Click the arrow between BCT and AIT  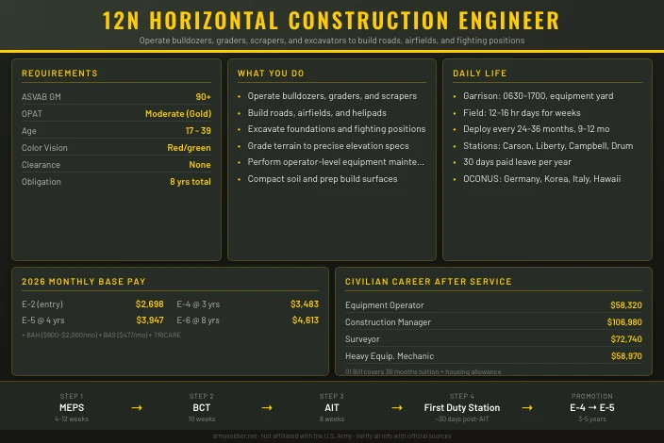pyautogui.click(x=267, y=408)
